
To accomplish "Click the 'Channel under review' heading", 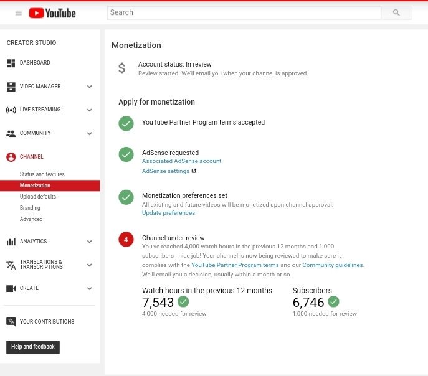I will point(173,238).
